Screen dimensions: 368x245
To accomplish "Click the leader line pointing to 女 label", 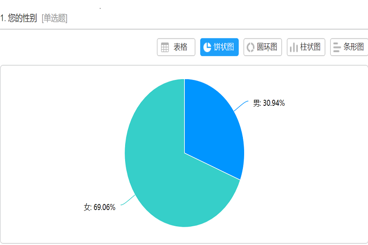I will click(128, 200).
